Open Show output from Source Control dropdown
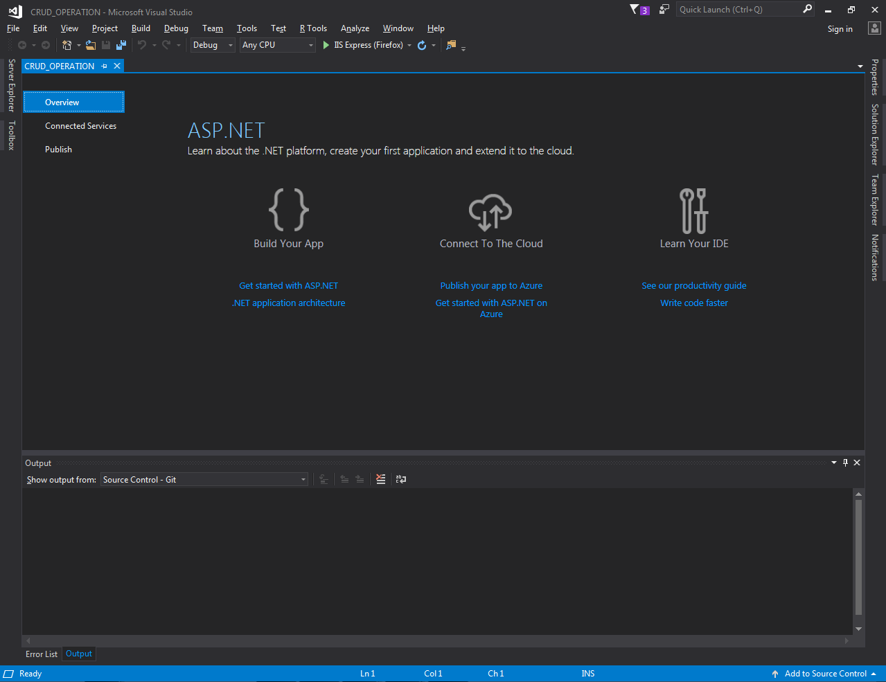 click(x=204, y=480)
